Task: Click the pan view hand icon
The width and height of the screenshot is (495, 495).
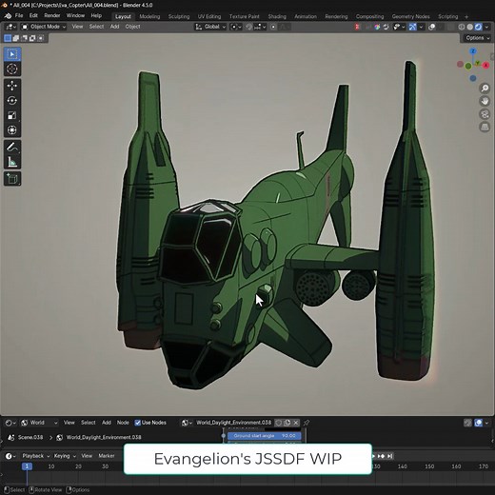Action: click(485, 101)
